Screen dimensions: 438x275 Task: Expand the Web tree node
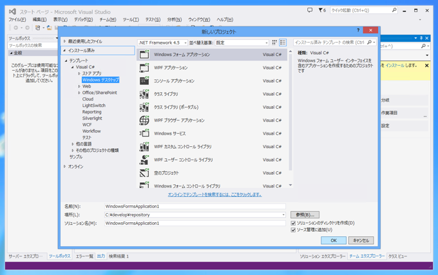(x=79, y=86)
